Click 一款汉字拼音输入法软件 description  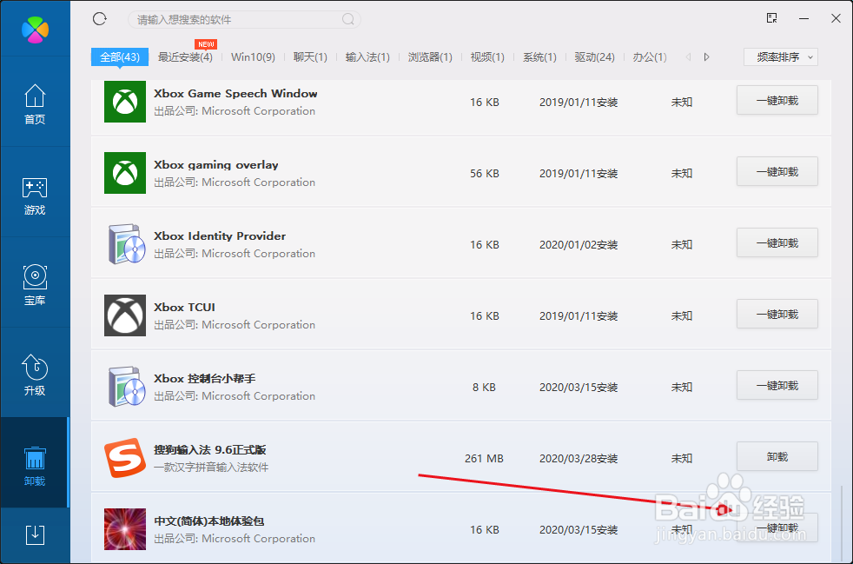211,467
